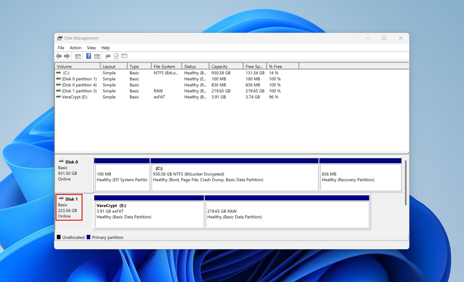Click the RAW file system cell
The image size is (464, 282).
[158, 91]
